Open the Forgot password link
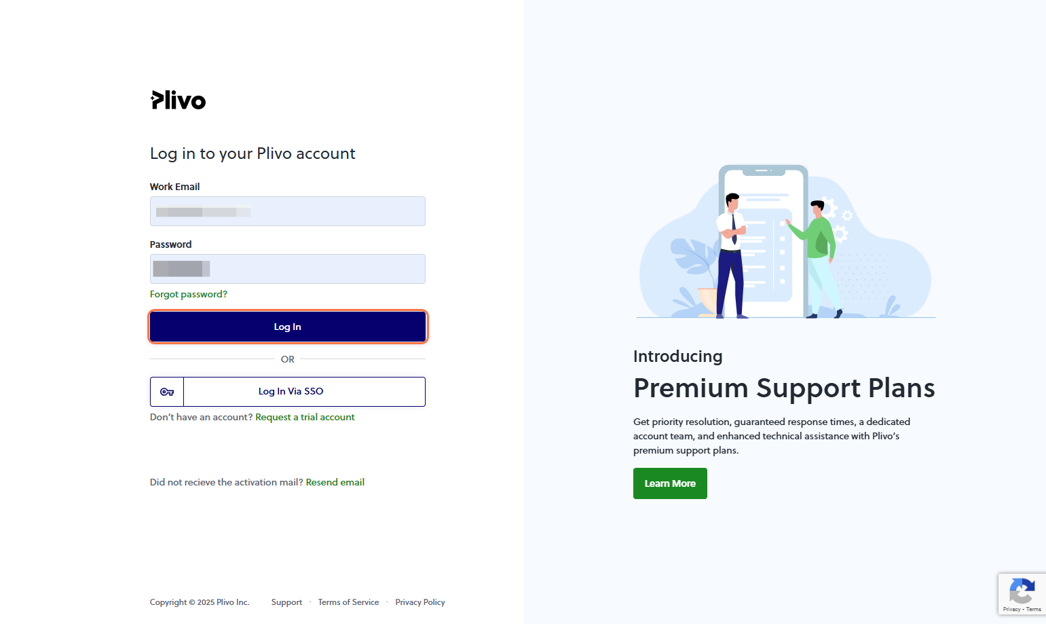This screenshot has width=1046, height=624. coord(188,294)
